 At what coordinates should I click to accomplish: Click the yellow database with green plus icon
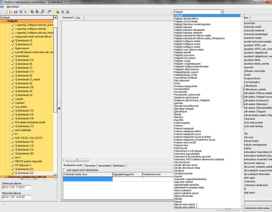(57, 12)
